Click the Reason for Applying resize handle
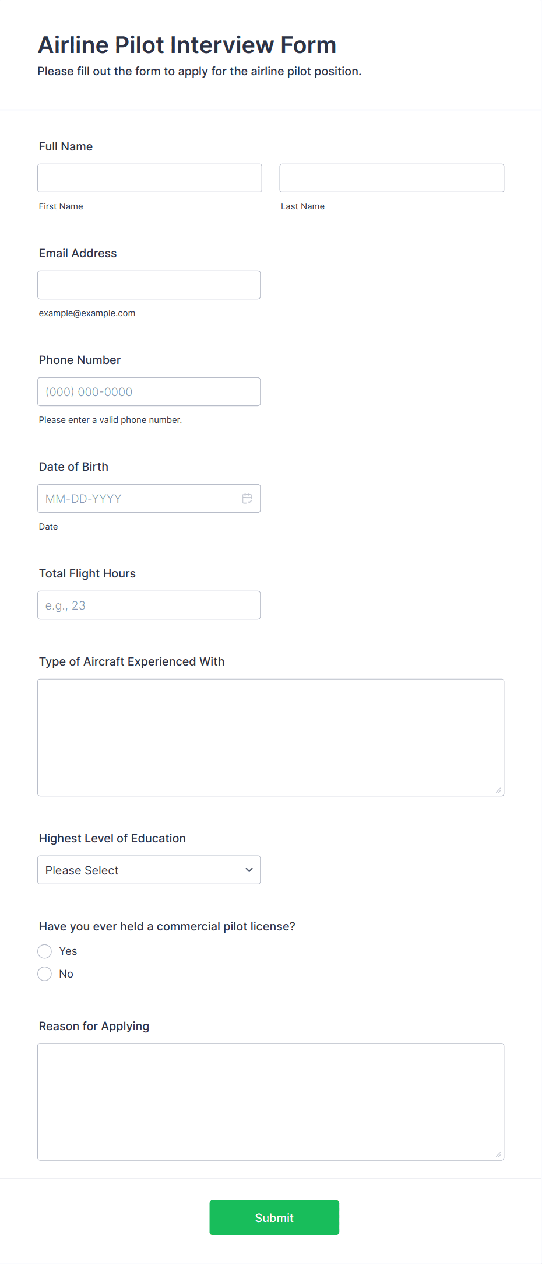542x1264 pixels. click(x=498, y=1154)
